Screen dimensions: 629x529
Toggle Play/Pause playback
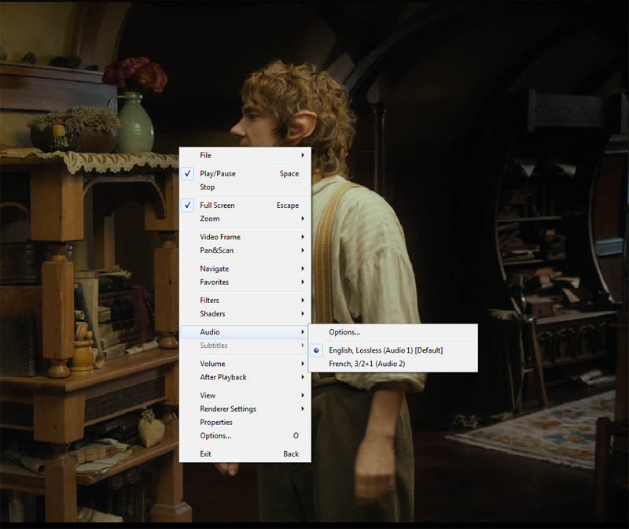click(x=245, y=173)
